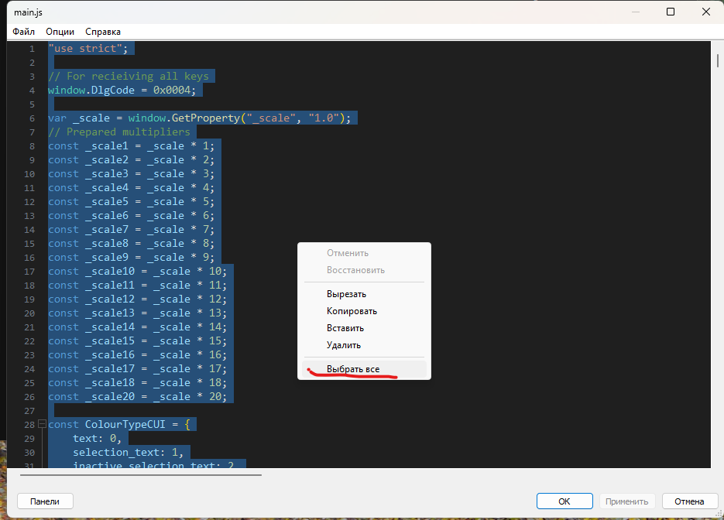Viewport: 724px width, 520px height.
Task: Click the line "const _scale1 = _scale * 1;"
Action: click(131, 145)
